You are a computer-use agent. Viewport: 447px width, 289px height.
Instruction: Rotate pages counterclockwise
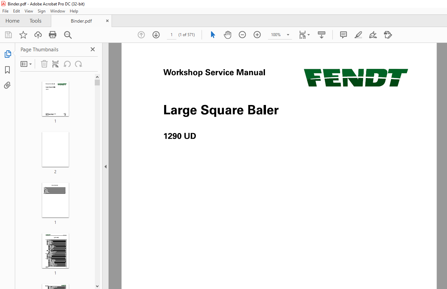(x=67, y=64)
